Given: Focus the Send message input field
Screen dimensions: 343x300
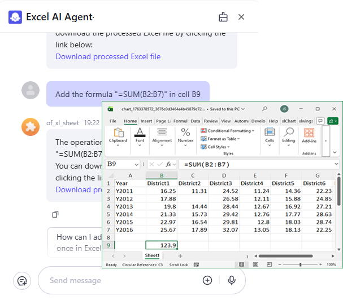Looking at the screenshot, I should (123, 280).
